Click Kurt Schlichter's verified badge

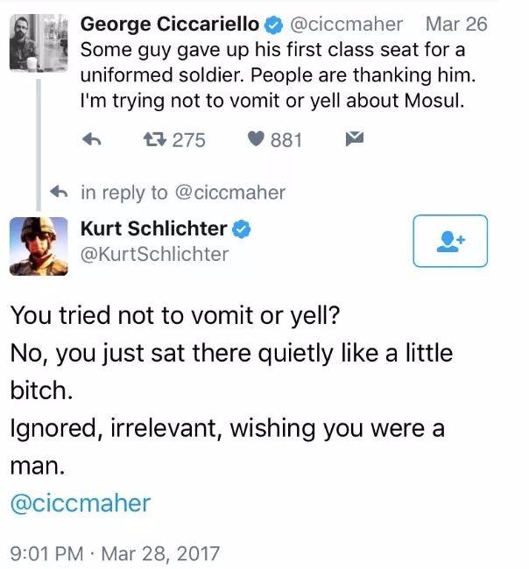click(x=243, y=229)
